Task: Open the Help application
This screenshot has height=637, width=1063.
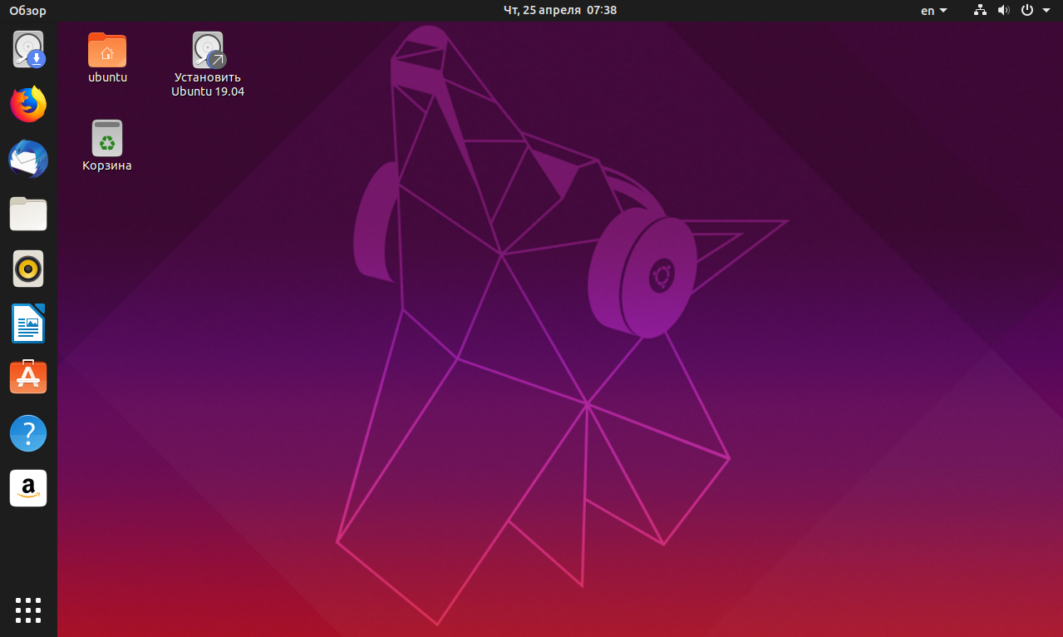Action: click(x=28, y=433)
